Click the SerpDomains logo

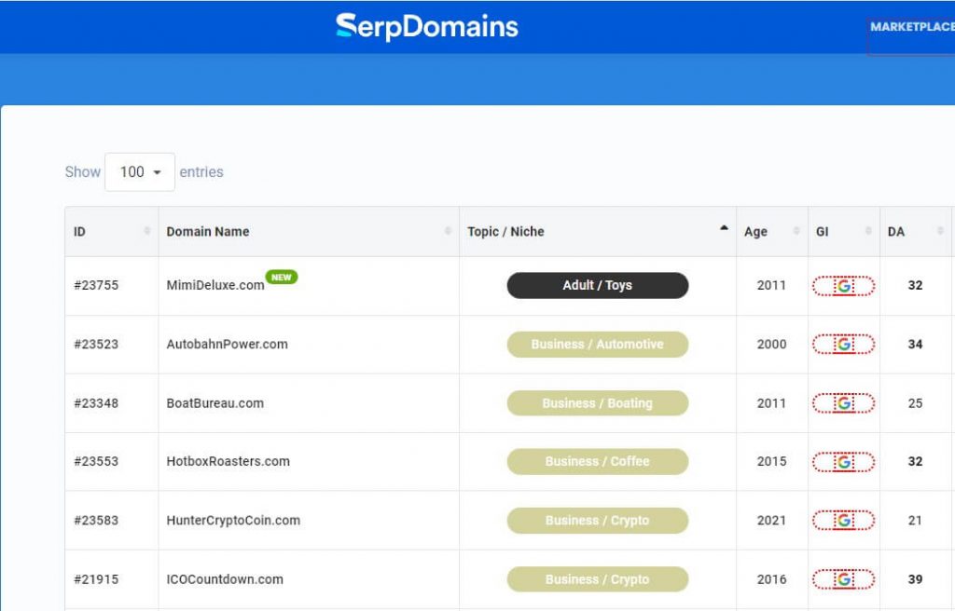tap(427, 27)
